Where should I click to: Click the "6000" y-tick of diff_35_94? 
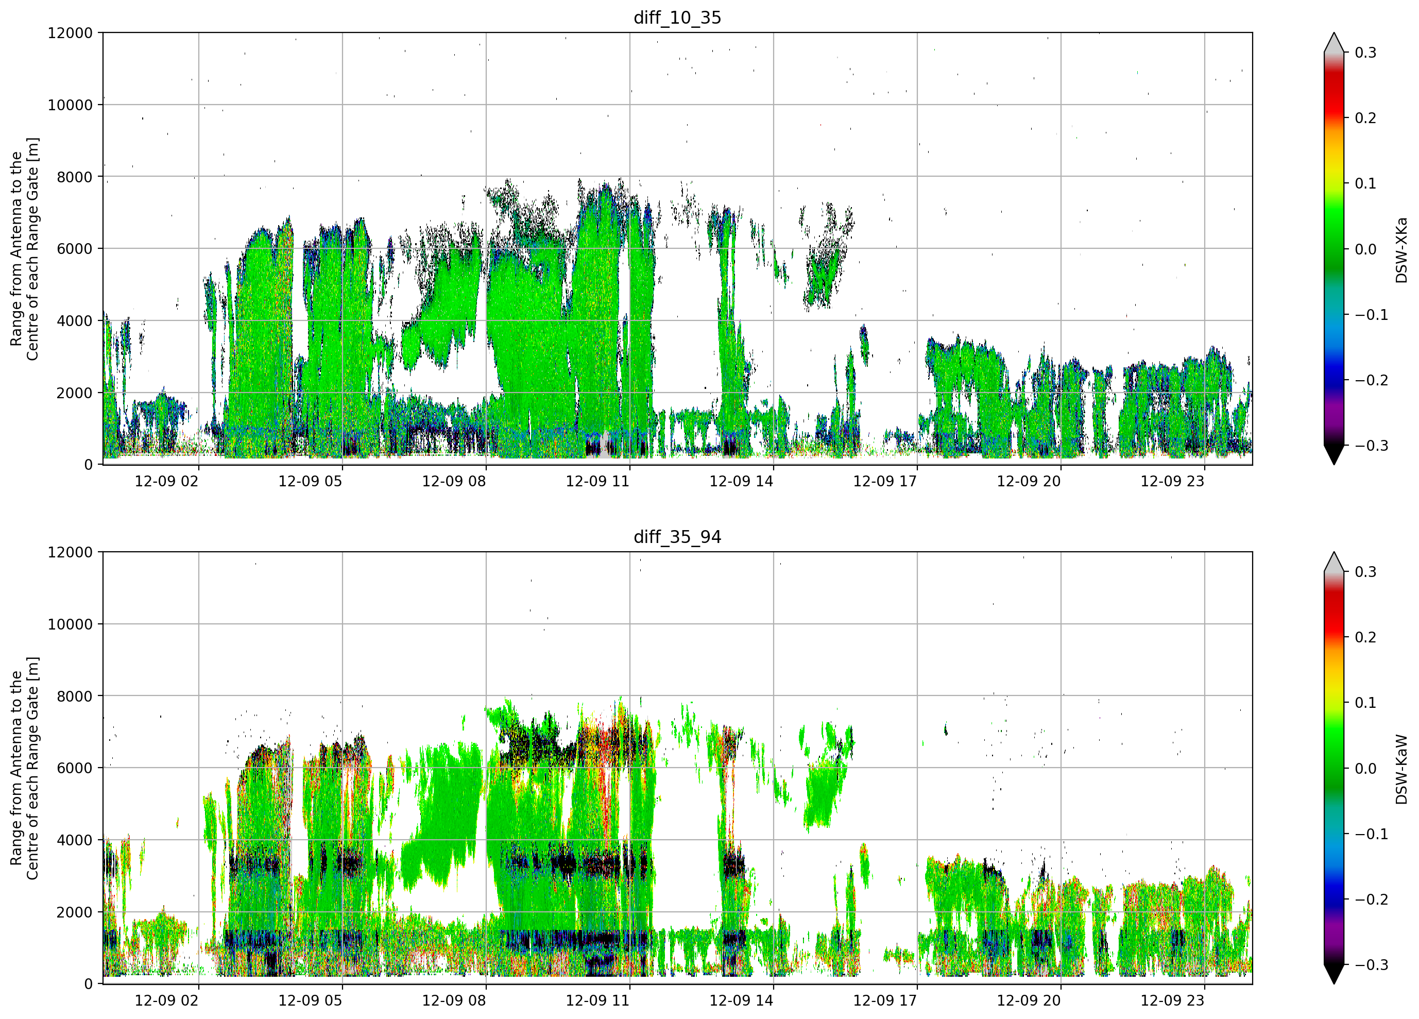pos(75,769)
